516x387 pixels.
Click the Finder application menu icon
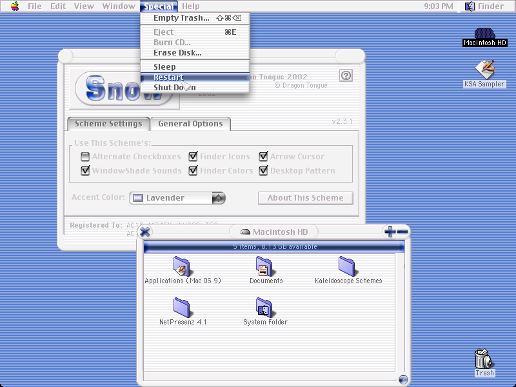[470, 6]
